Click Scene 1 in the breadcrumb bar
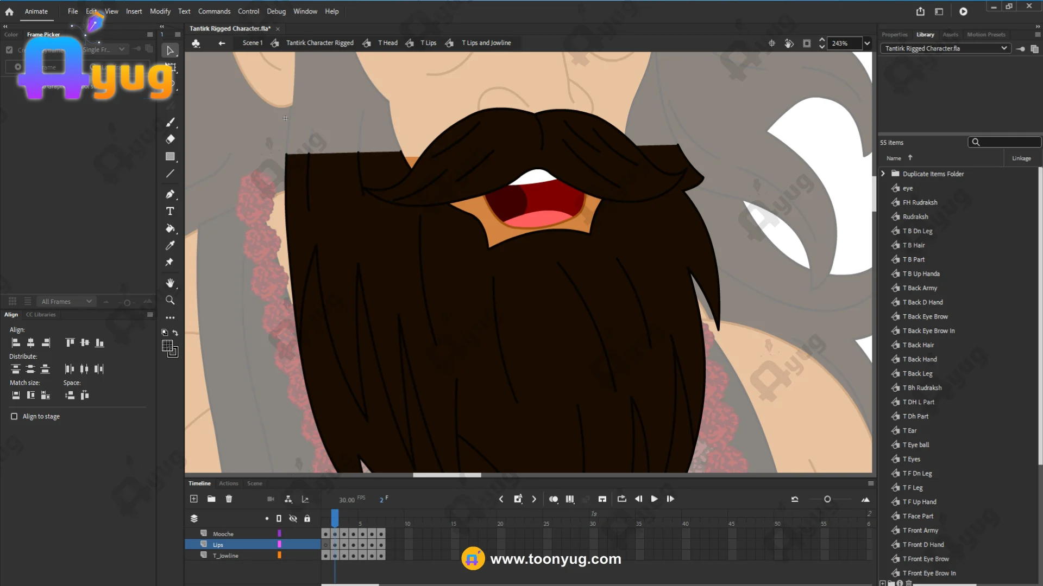This screenshot has width=1043, height=586. tap(252, 43)
